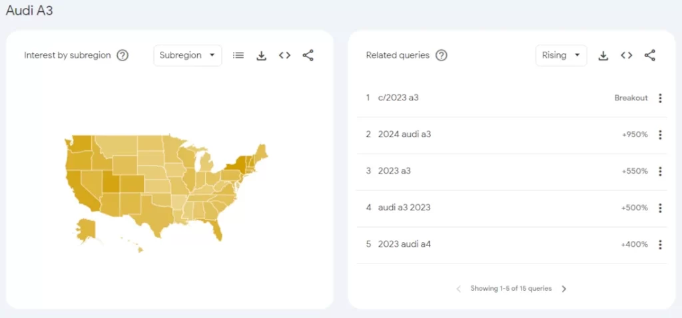The image size is (682, 318).
Task: Go to next page of queries
Action: (564, 289)
